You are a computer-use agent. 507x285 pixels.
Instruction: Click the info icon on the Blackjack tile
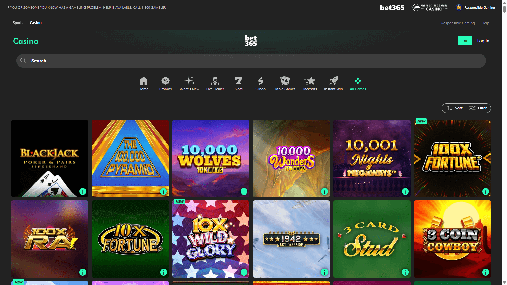pyautogui.click(x=83, y=191)
